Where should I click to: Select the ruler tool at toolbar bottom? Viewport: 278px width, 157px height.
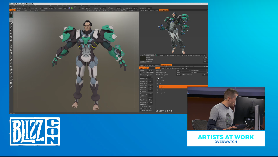(x=11, y=86)
